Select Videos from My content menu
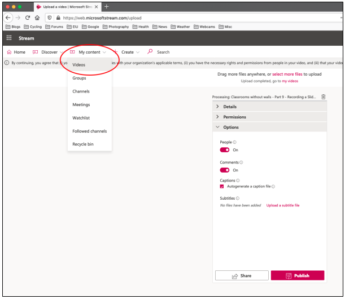Screen dimensions: 345x299 click(79, 65)
